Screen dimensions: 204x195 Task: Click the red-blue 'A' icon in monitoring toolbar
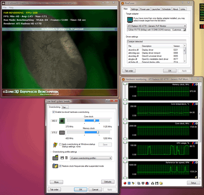click(x=147, y=183)
